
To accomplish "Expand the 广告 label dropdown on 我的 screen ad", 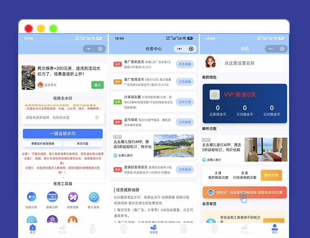I will [206, 140].
